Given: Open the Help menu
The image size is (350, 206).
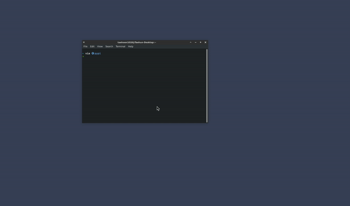Looking at the screenshot, I should tap(130, 46).
